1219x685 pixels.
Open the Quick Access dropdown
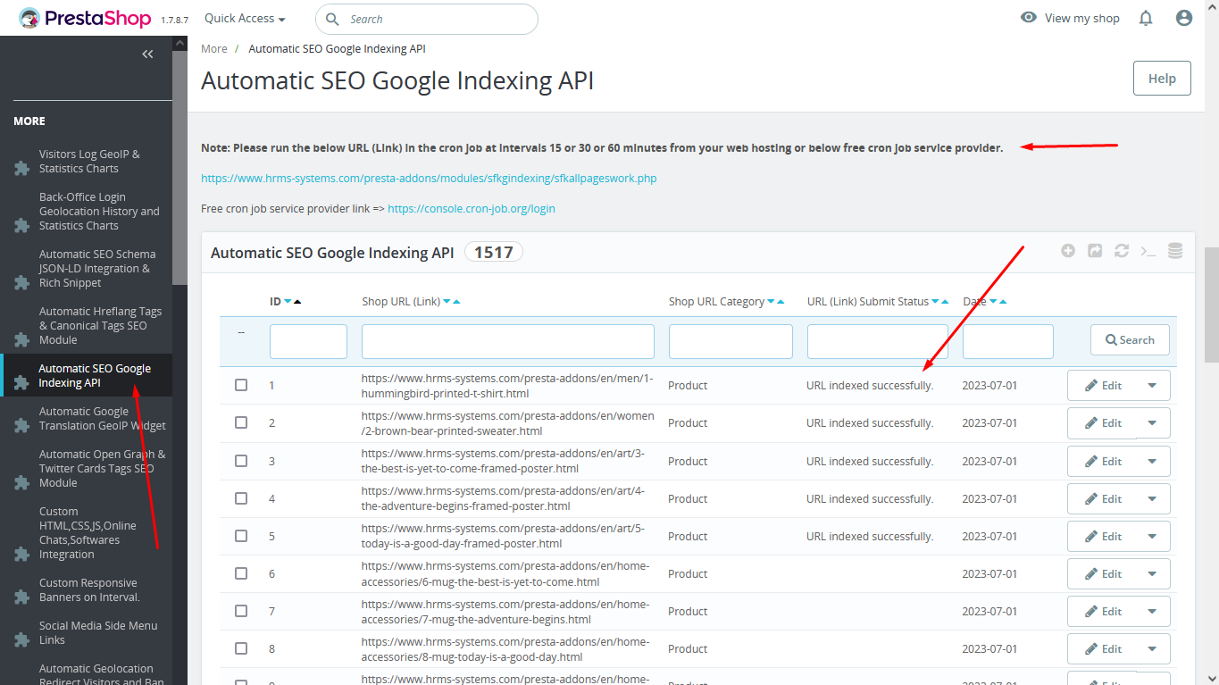pos(245,18)
